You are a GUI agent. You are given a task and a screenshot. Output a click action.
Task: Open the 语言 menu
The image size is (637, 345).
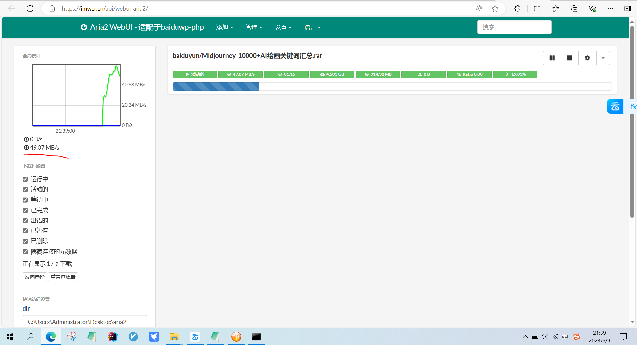312,27
